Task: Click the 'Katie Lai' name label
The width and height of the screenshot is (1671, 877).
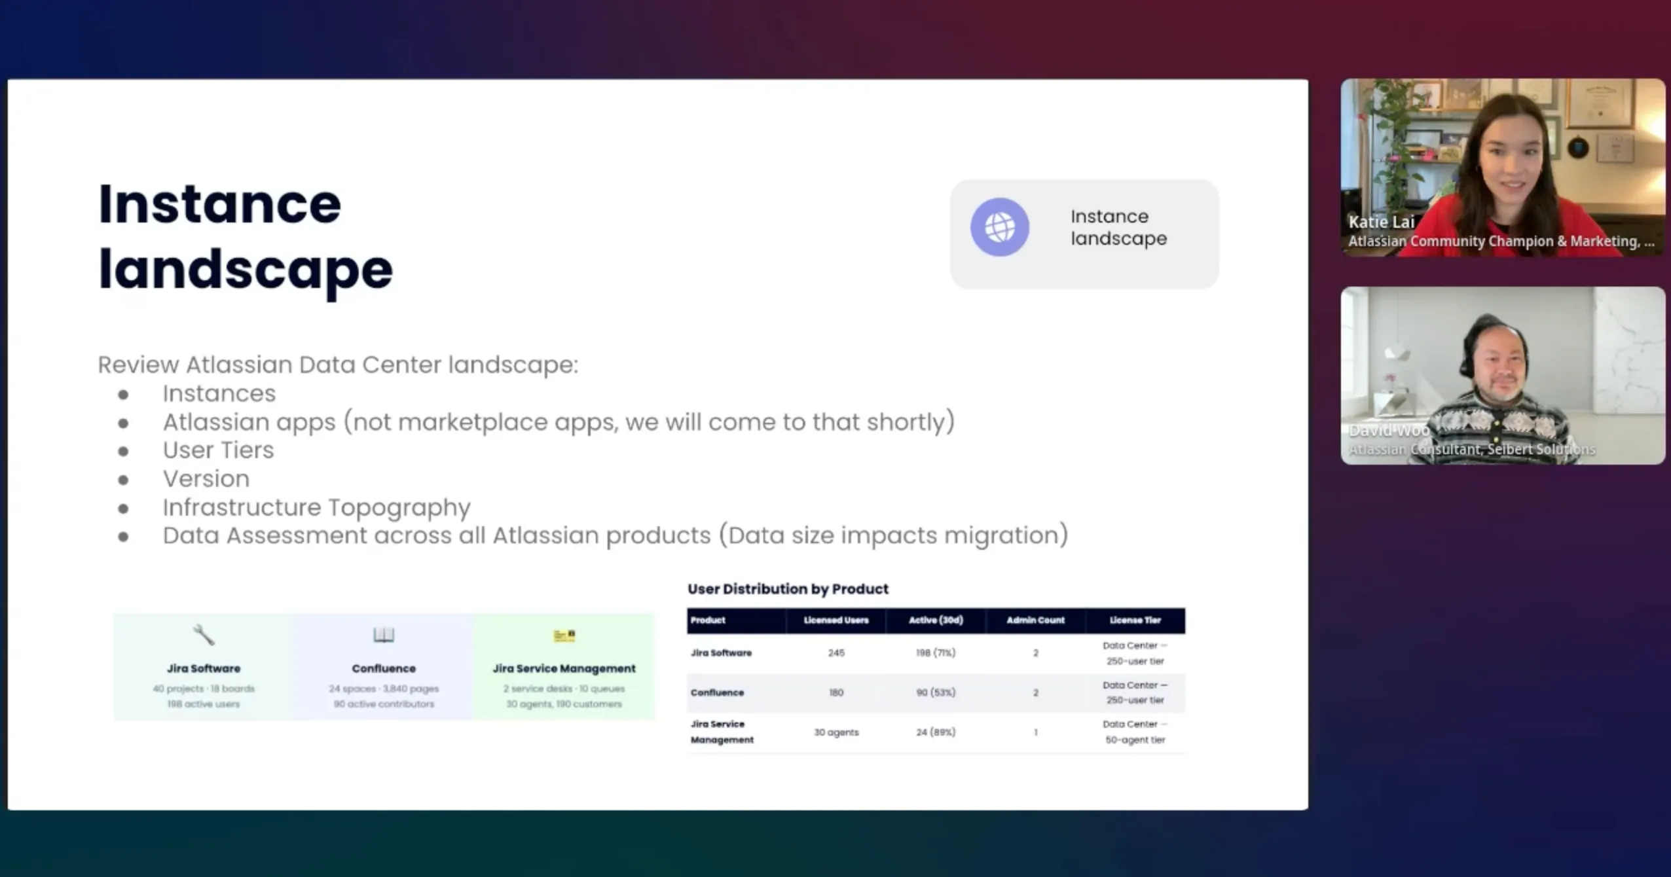Action: (1381, 222)
